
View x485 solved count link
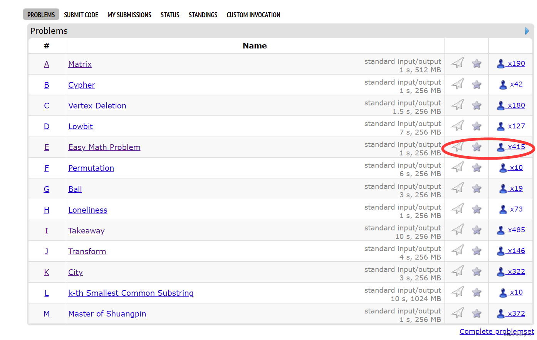511,230
